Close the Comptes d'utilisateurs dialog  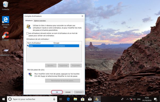tap(82, 16)
